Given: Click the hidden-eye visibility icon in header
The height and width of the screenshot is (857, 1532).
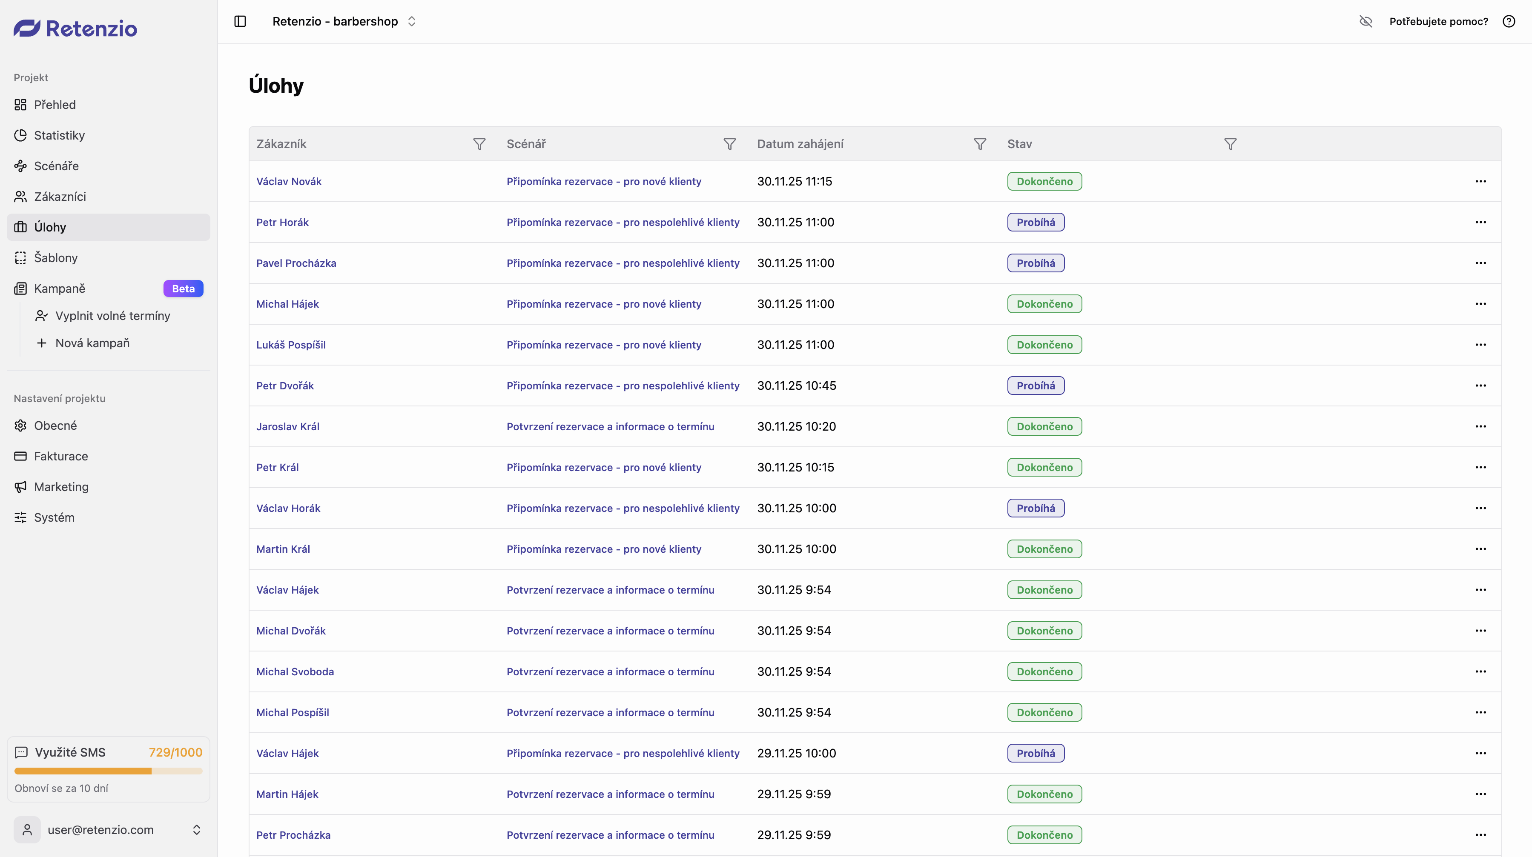Looking at the screenshot, I should pyautogui.click(x=1366, y=21).
